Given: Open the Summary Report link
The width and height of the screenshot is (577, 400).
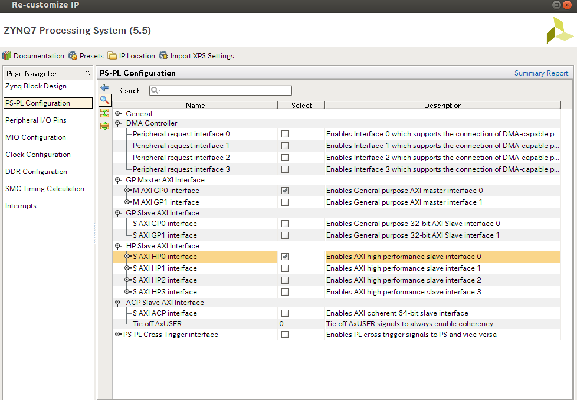Looking at the screenshot, I should pyautogui.click(x=541, y=73).
